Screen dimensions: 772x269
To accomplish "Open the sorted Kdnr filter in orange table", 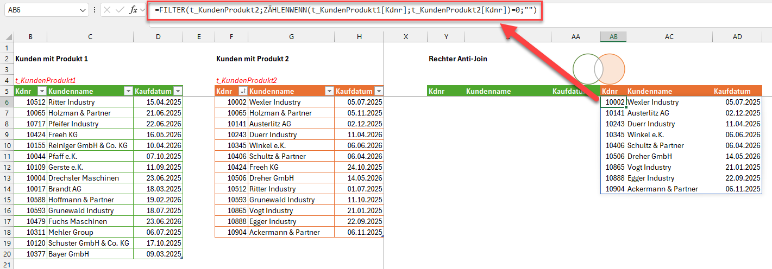I will pos(243,91).
